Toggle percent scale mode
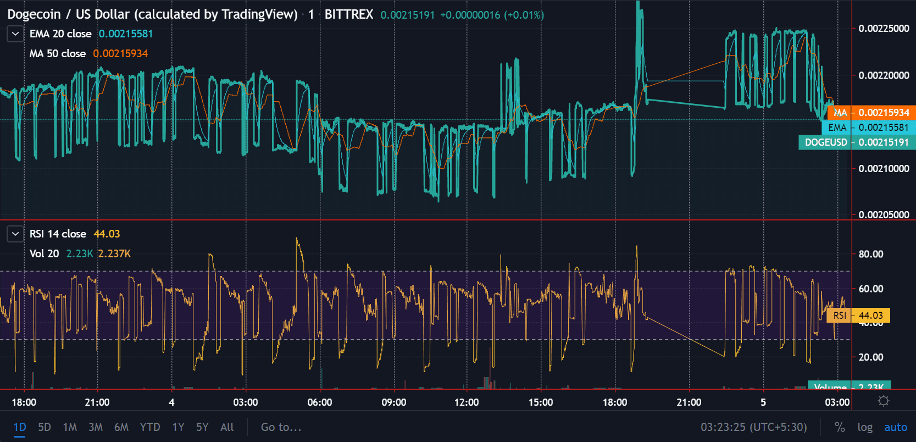This screenshot has width=916, height=442. pos(840,427)
